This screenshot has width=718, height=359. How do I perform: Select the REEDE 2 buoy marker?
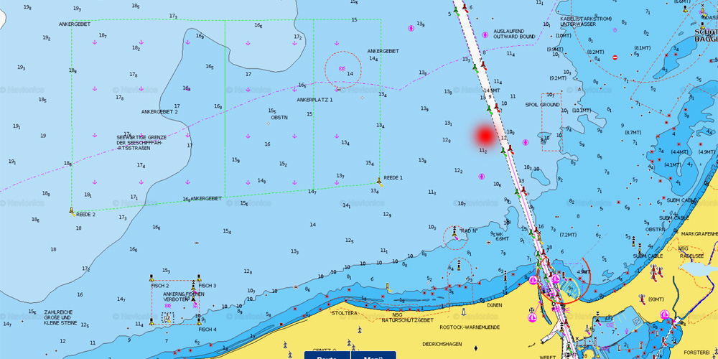[72, 211]
